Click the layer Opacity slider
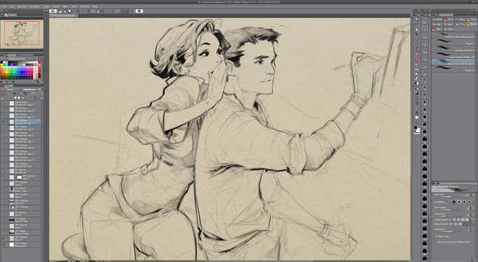This screenshot has width=478, height=262. coord(30,90)
